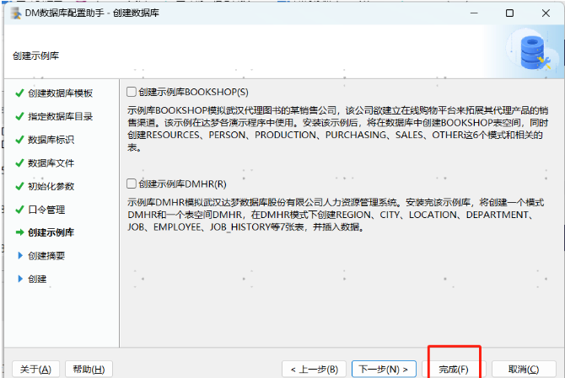Click green checkmark beside 口令管理
Image resolution: width=565 pixels, height=378 pixels.
tap(20, 210)
